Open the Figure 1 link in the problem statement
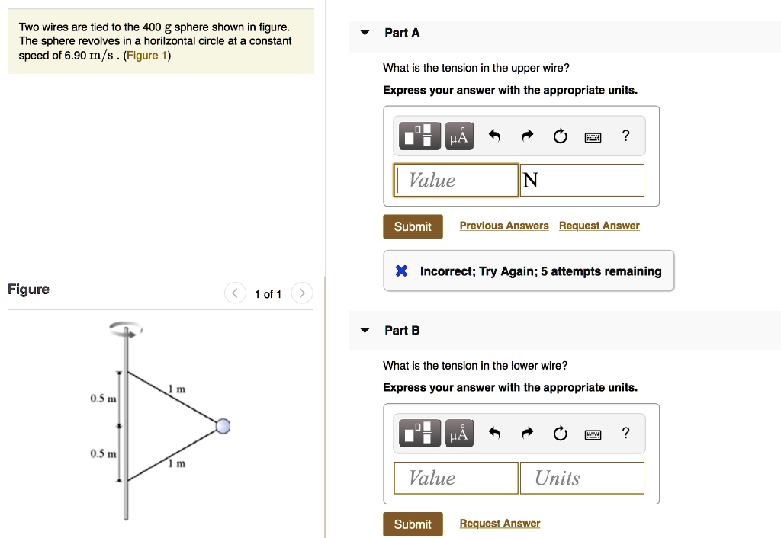781x538 pixels. [145, 55]
